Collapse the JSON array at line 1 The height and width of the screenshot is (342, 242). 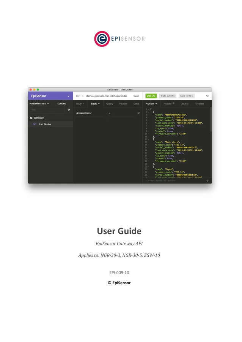(148, 109)
